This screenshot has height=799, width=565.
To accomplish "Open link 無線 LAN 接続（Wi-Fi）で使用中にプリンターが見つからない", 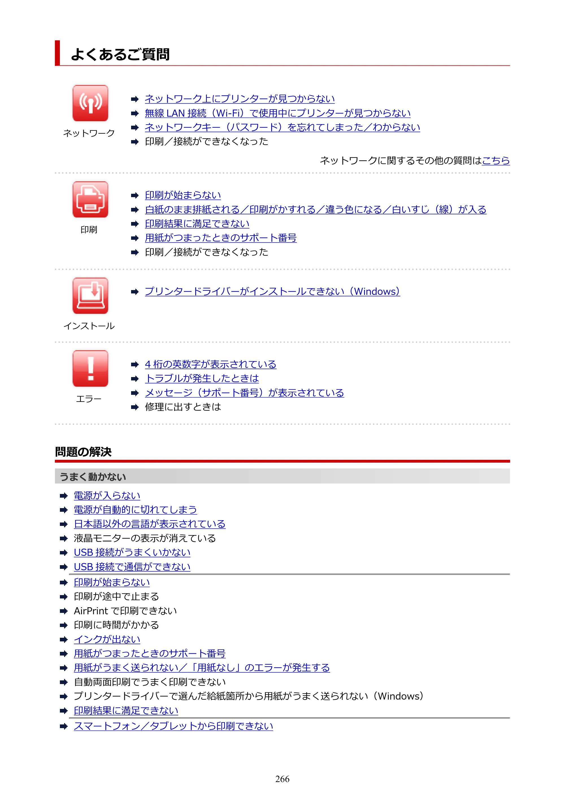I will [x=277, y=113].
